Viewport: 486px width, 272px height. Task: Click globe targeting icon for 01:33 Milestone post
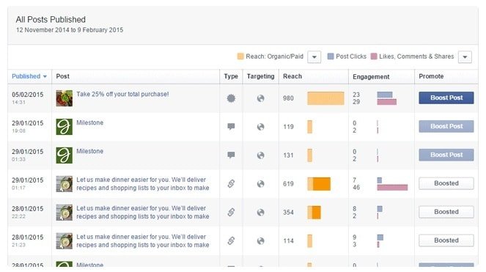pyautogui.click(x=261, y=155)
